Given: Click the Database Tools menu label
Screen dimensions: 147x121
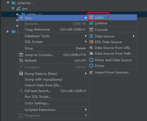Looking at the screenshot, I should click(37, 36).
